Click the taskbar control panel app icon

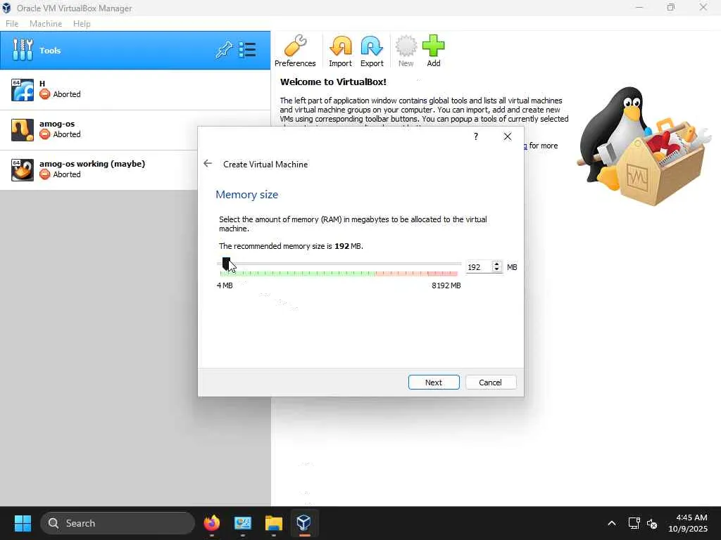243,523
